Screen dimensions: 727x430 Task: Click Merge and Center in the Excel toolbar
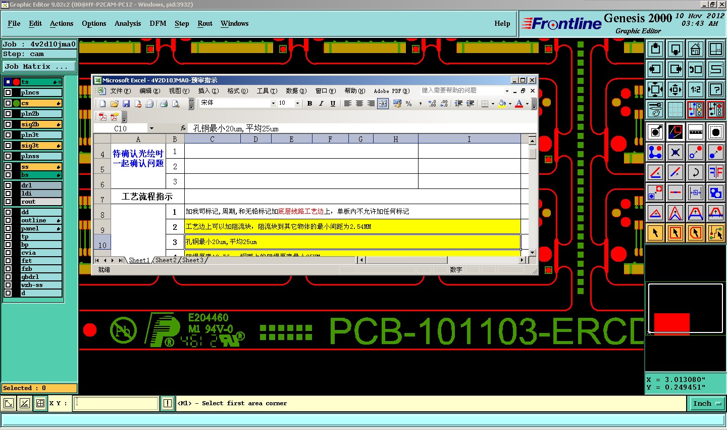tap(383, 104)
